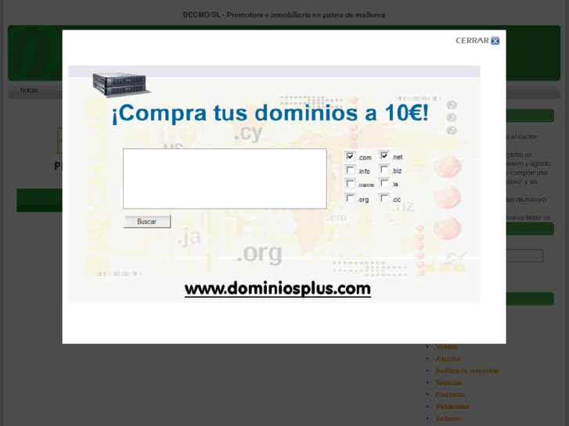This screenshot has height=426, width=569.
Task: Click the DECMO SL page title text
Action: coord(284,15)
